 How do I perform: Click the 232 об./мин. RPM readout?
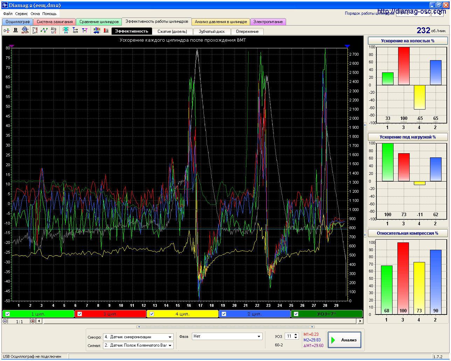431,30
